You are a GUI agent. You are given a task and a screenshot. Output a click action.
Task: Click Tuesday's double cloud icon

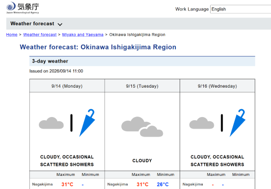coord(142,127)
